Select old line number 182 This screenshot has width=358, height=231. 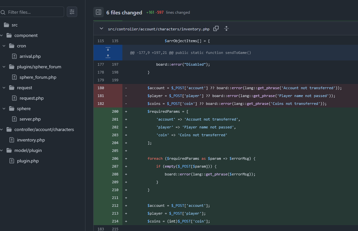point(101,104)
